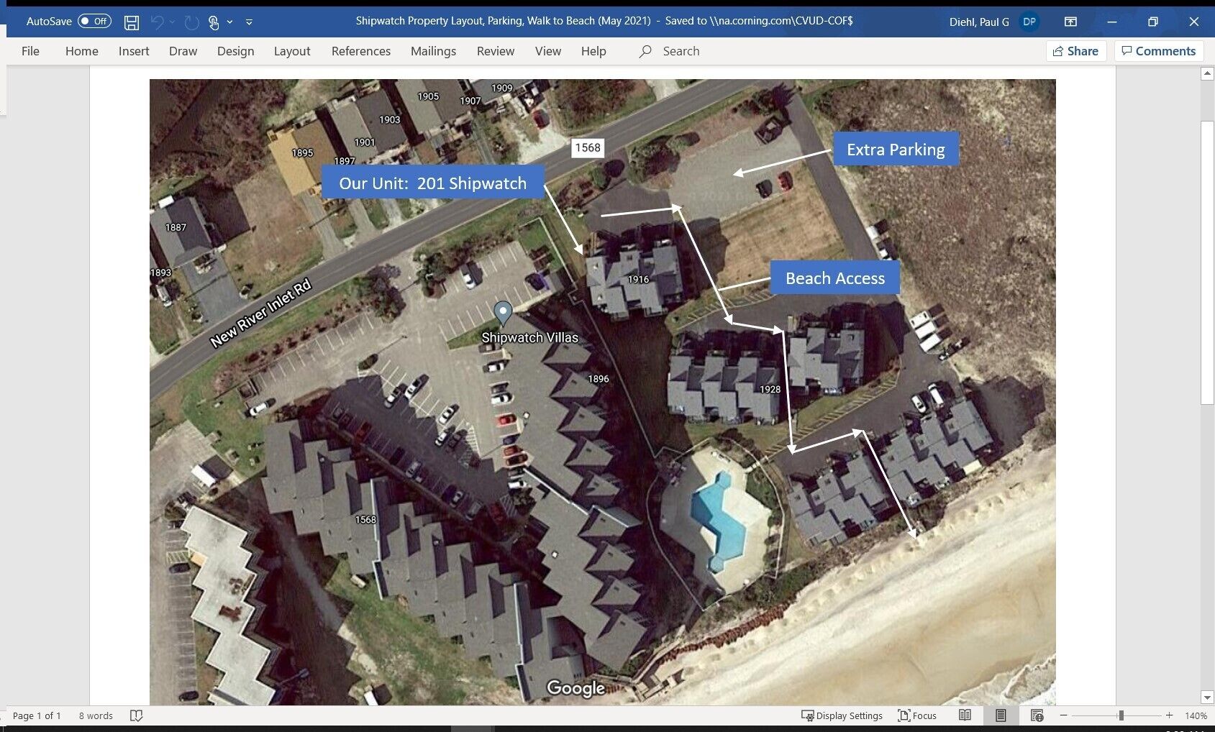Switch to the Layout tab
This screenshot has width=1215, height=732.
click(x=292, y=51)
